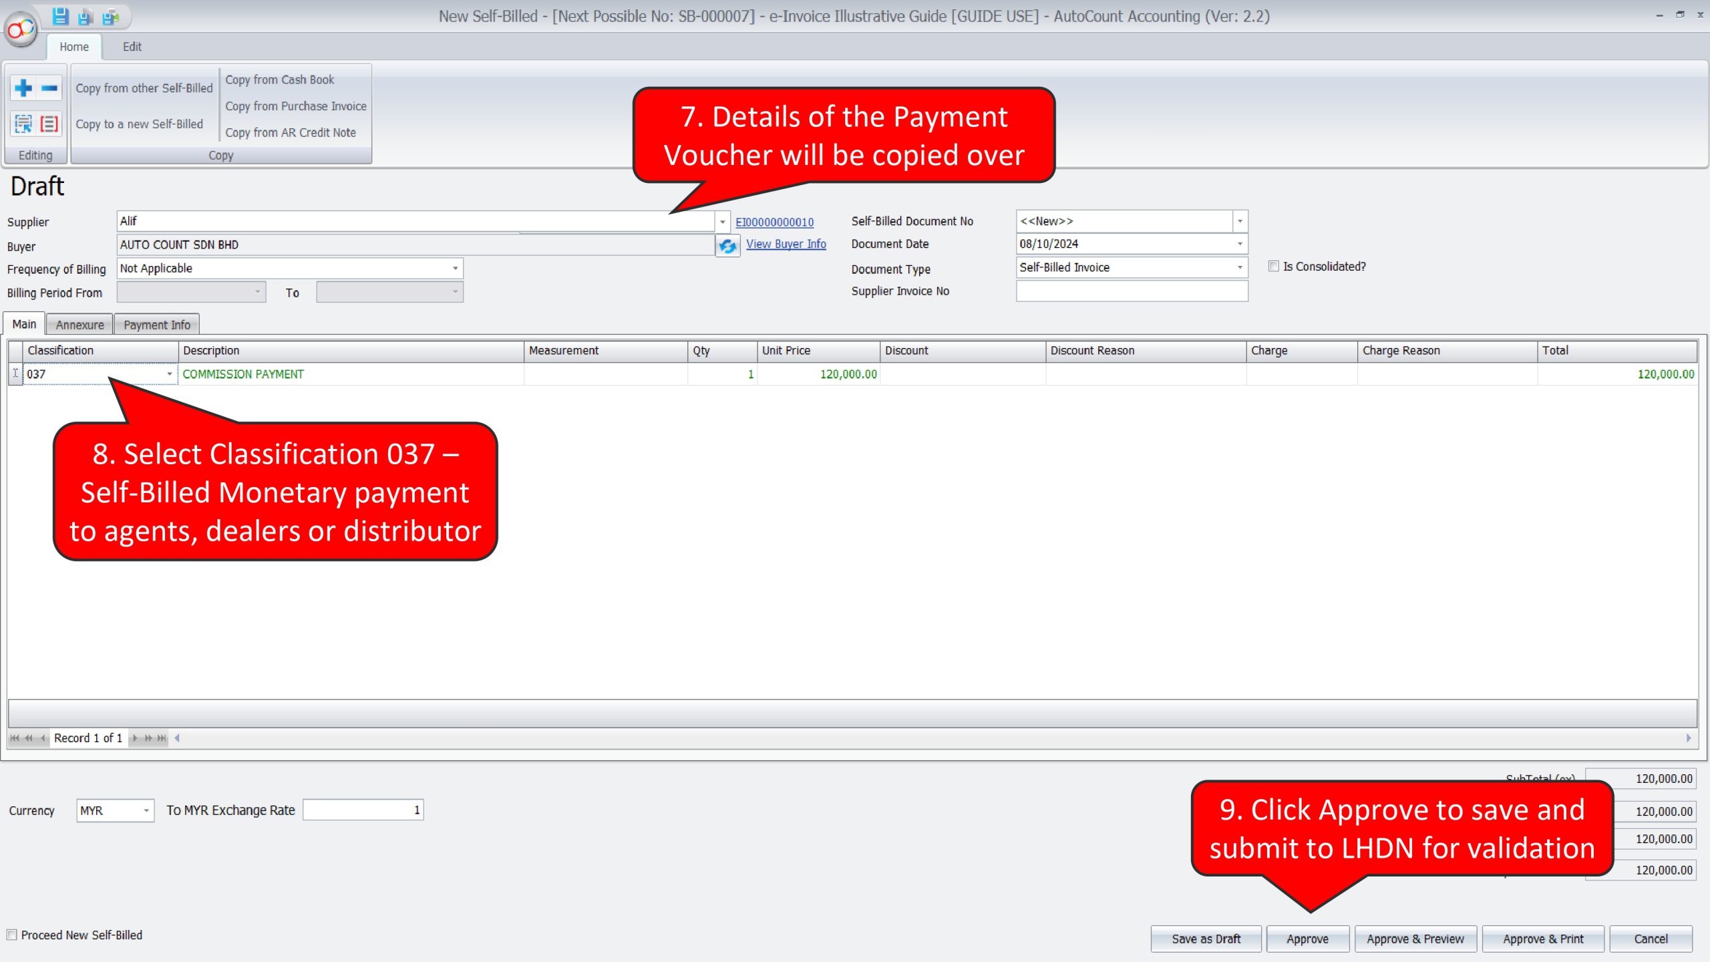The image size is (1710, 962).
Task: Click the SubTotal value field 120,000.00
Action: click(x=1641, y=778)
